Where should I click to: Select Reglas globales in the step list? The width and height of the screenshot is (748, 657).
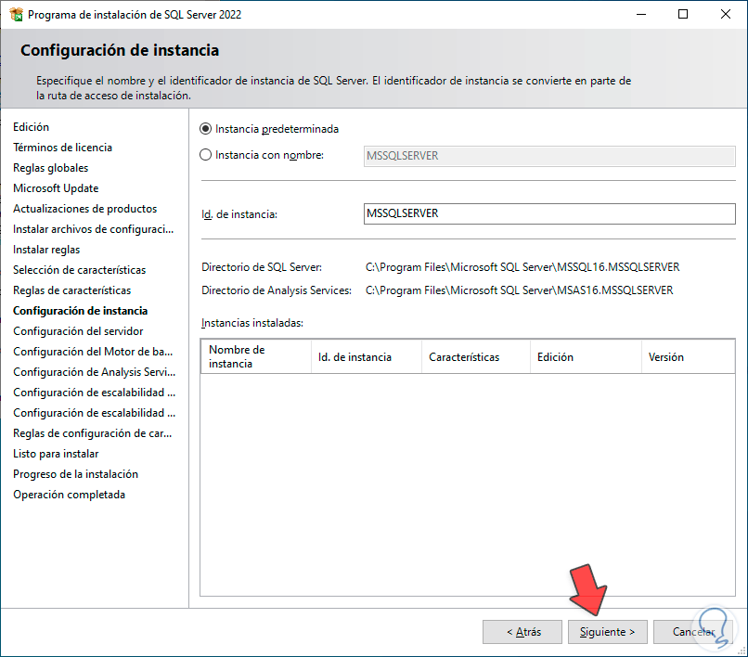point(50,168)
